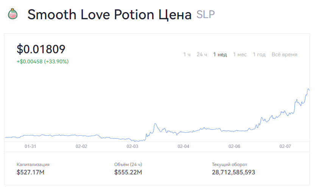Click the 02-02 date axis label
The height and width of the screenshot is (191, 316).
point(81,146)
